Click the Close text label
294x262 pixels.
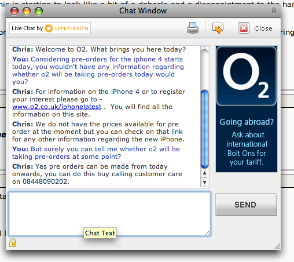point(263,28)
